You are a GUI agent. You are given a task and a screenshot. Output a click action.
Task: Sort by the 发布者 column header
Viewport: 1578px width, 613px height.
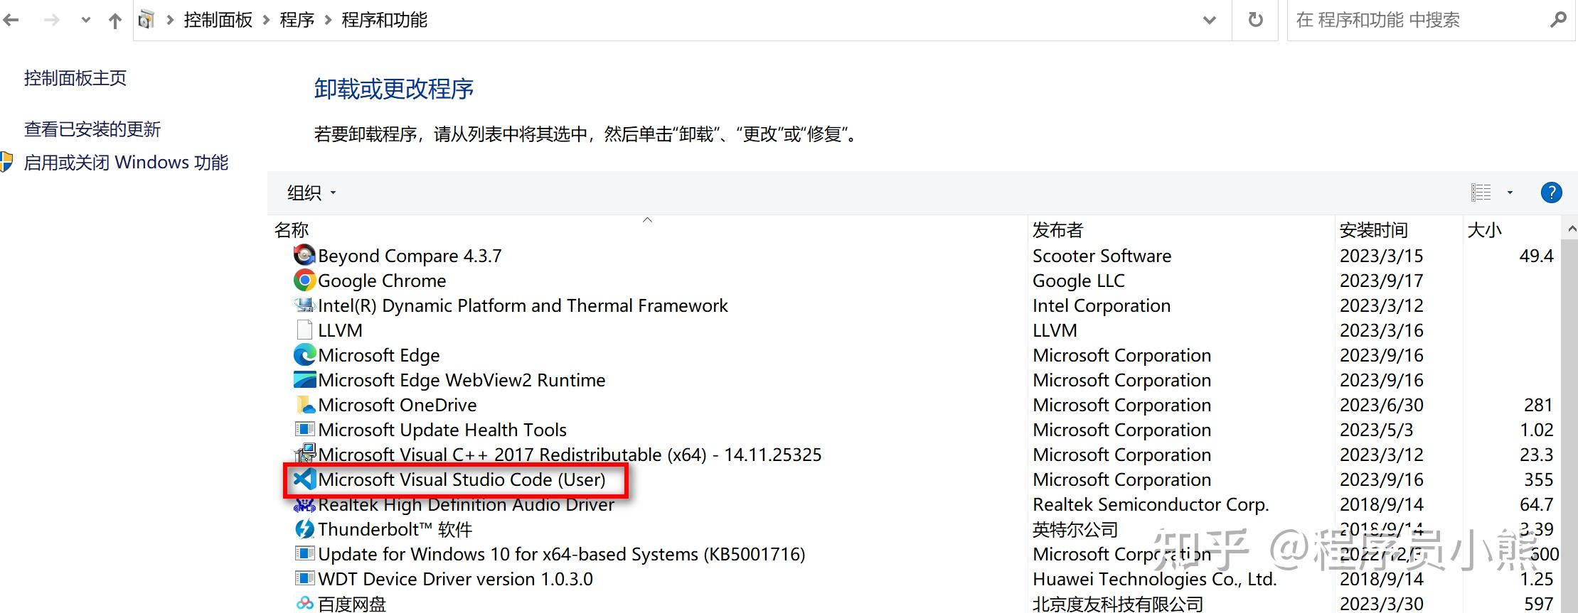[x=1057, y=230]
